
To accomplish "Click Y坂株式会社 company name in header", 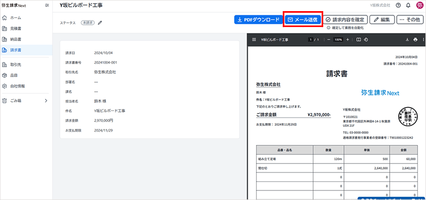I will [x=380, y=5].
